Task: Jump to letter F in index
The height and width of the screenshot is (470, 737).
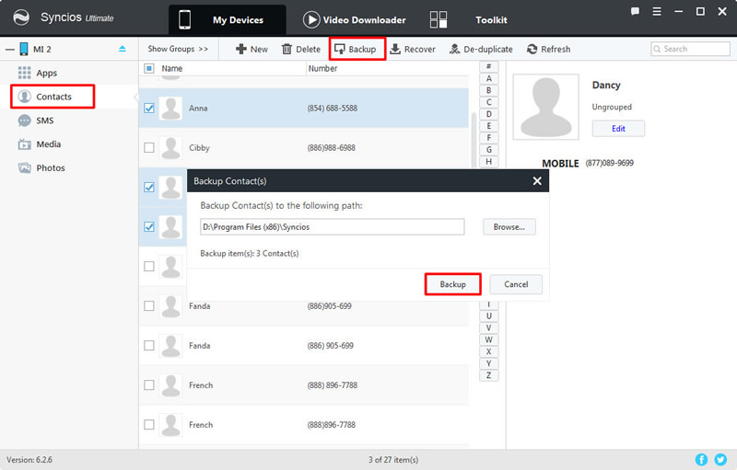Action: (x=489, y=138)
